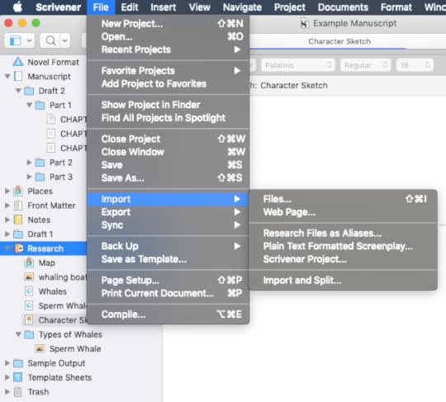The width and height of the screenshot is (446, 402).
Task: Choose New Project from File menu
Action: pos(168,24)
